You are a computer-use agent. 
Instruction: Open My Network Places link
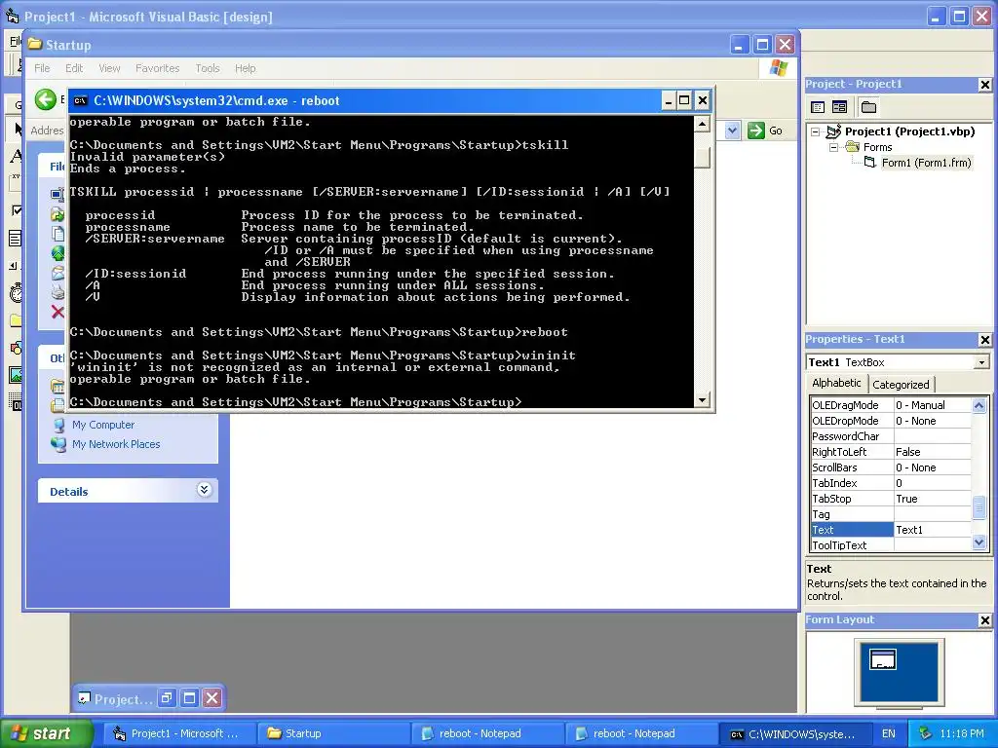coord(116,444)
